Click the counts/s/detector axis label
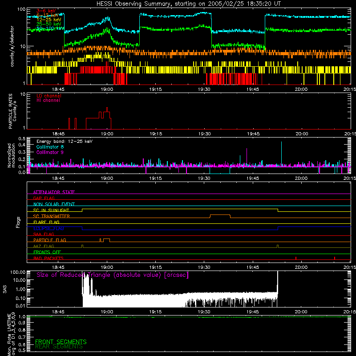Viewport: 356px width, 356px height. click(12, 46)
